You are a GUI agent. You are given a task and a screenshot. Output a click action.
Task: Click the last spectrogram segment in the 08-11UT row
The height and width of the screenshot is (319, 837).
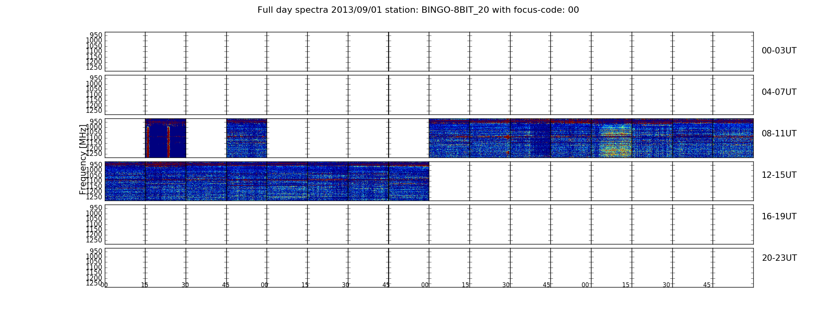point(733,138)
